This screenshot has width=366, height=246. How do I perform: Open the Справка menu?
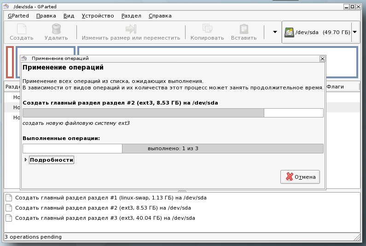(x=160, y=16)
